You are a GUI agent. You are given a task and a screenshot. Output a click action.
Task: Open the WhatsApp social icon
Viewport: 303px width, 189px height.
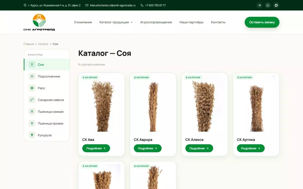tap(268, 5)
